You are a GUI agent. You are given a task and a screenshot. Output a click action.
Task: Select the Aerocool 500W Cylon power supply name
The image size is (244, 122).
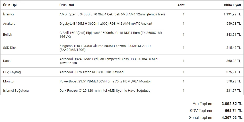click(x=92, y=72)
